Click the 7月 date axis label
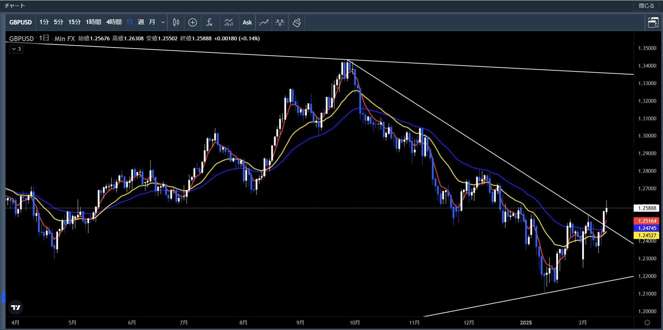Image resolution: width=663 pixels, height=330 pixels. coord(184,322)
